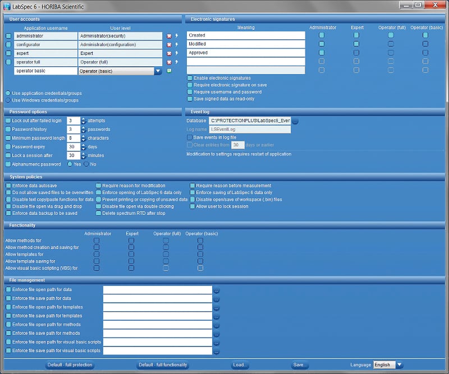Viewport: 449px width, 374px height.
Task: Toggle Require electronic signature on save
Action: (190, 85)
